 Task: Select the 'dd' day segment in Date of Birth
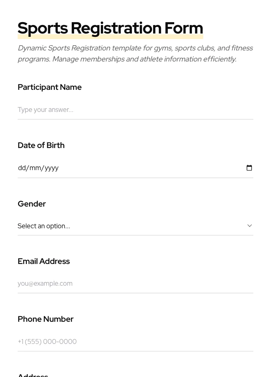22,168
